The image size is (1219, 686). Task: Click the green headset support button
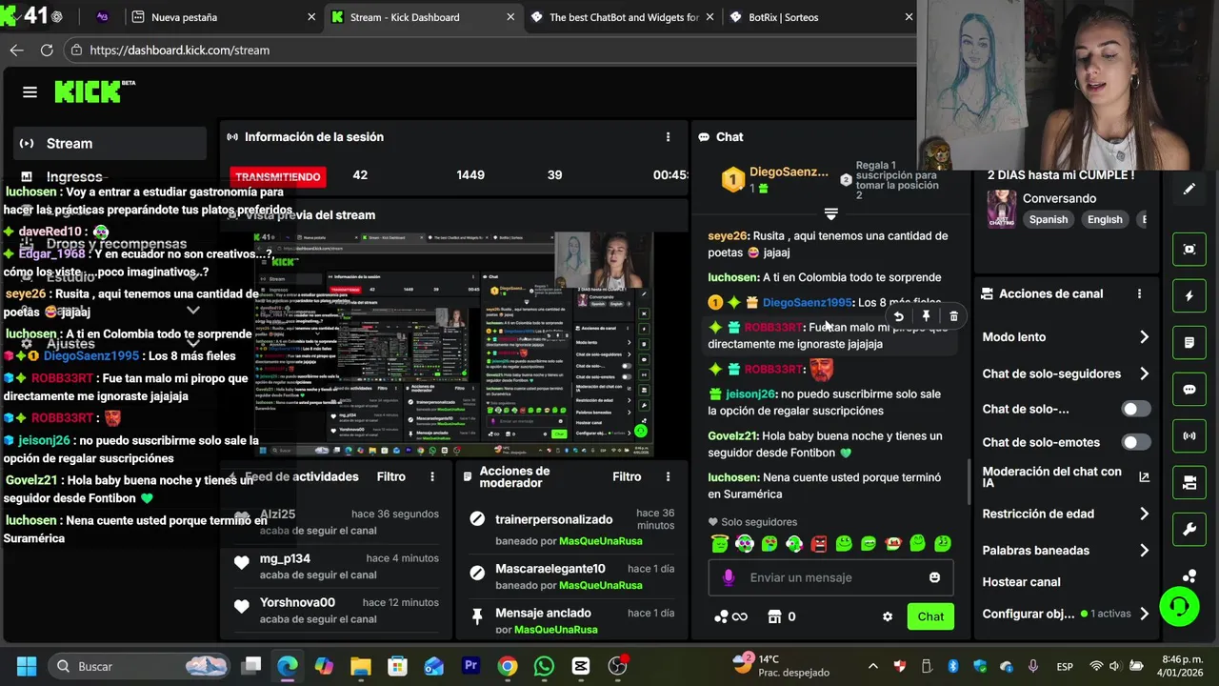point(1179,606)
